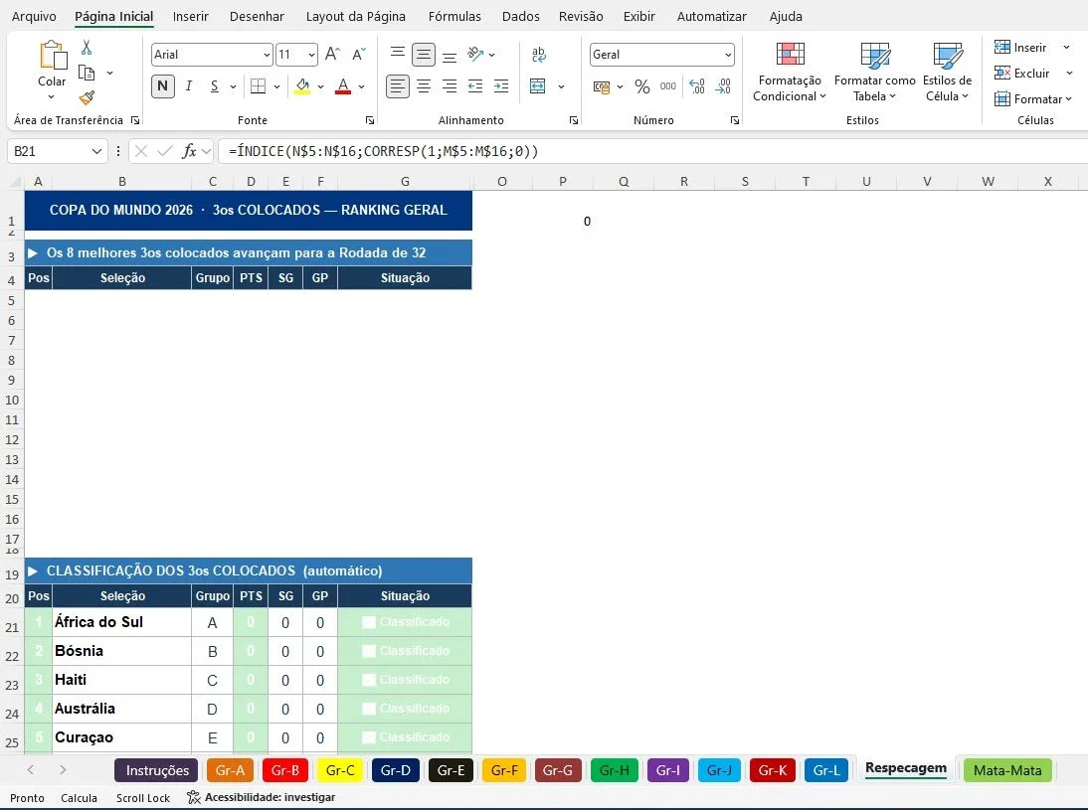The height and width of the screenshot is (810, 1088).
Task: Increase font size with A up icon
Action: point(332,54)
